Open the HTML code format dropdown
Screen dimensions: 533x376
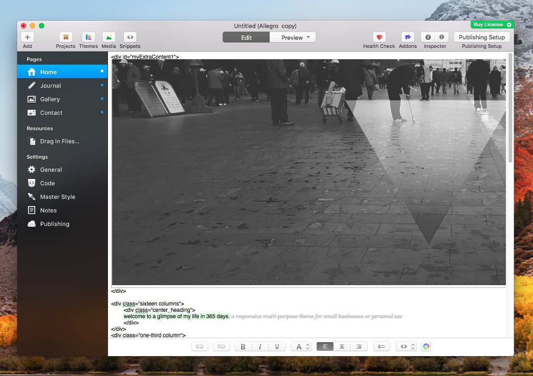click(x=407, y=347)
